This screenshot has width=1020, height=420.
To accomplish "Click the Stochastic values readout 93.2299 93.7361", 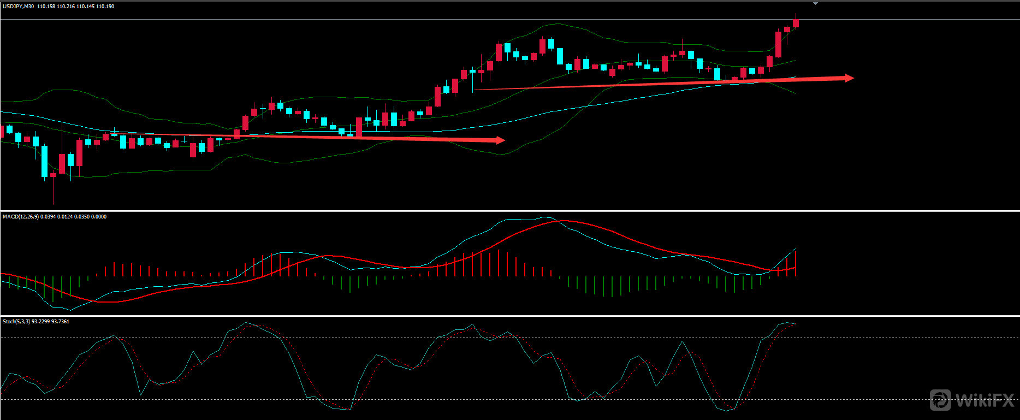I will tap(50, 322).
